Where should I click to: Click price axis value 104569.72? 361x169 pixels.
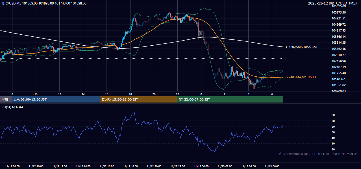coord(339,25)
